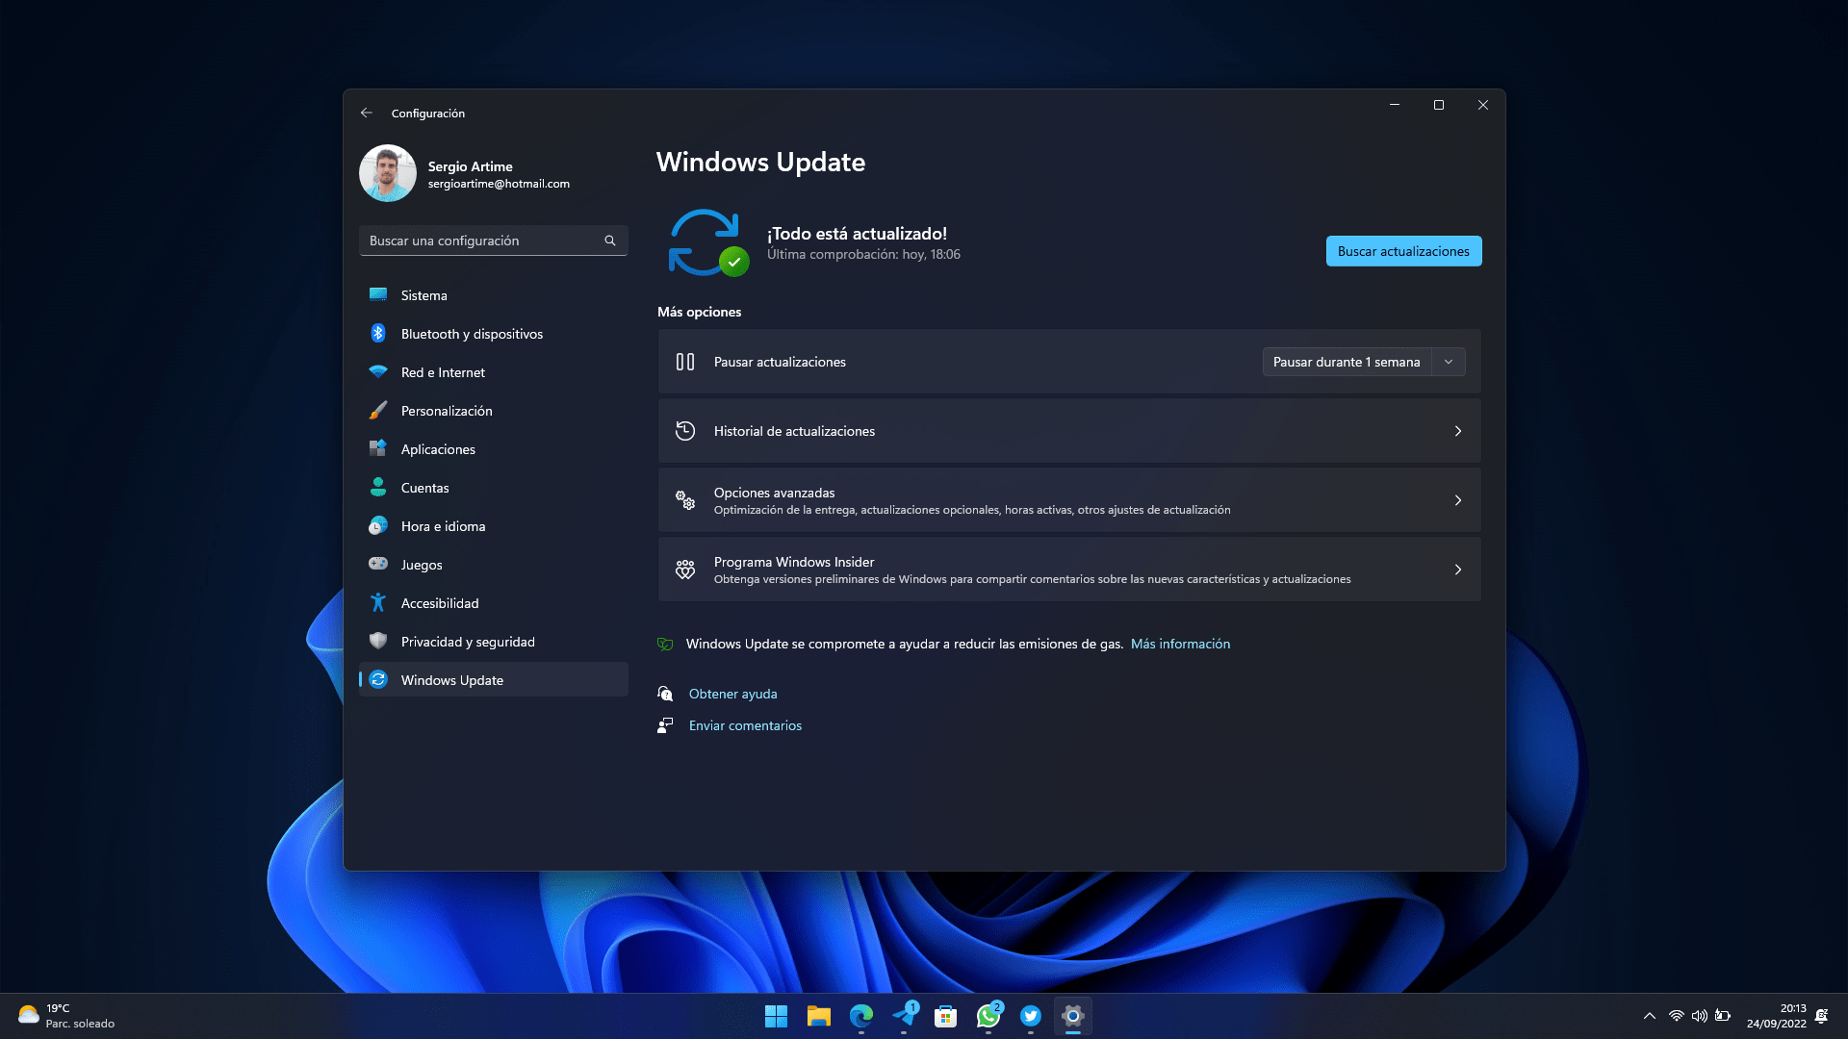Show hidden system tray icons
This screenshot has width=1848, height=1039.
(x=1649, y=1016)
